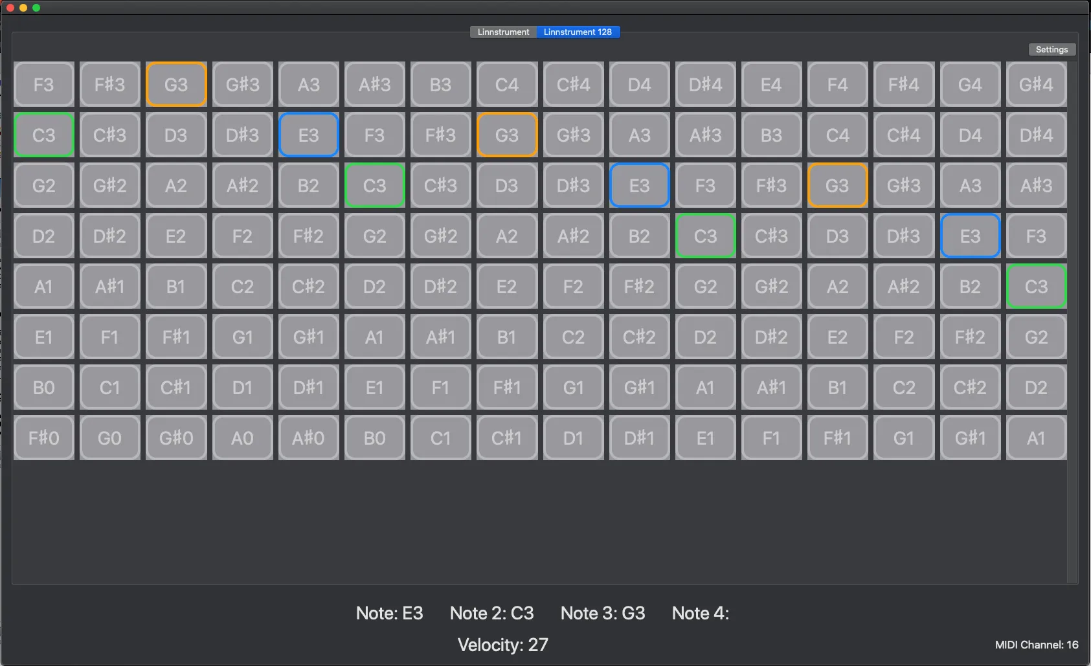Play the C4 pad in the top row

click(x=506, y=84)
